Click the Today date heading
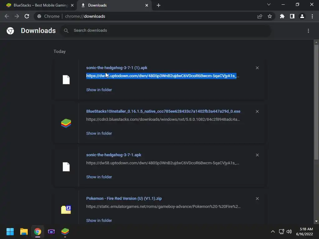Image resolution: width=319 pixels, height=239 pixels. pyautogui.click(x=60, y=51)
